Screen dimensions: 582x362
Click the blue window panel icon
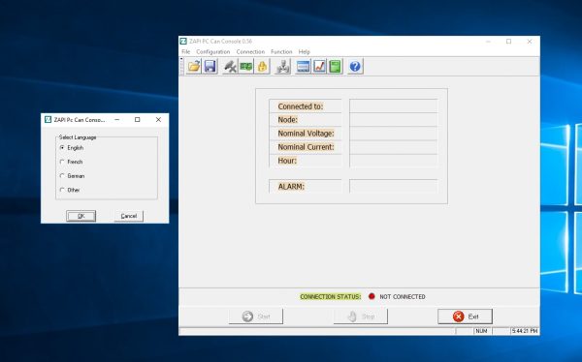coord(303,67)
